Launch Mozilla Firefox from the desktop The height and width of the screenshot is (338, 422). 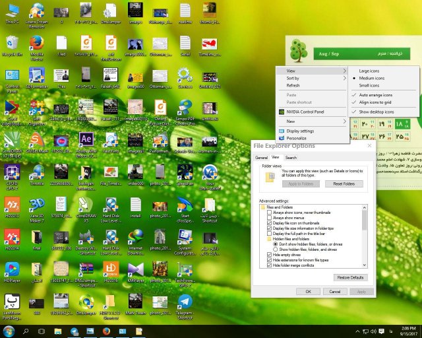(x=37, y=43)
